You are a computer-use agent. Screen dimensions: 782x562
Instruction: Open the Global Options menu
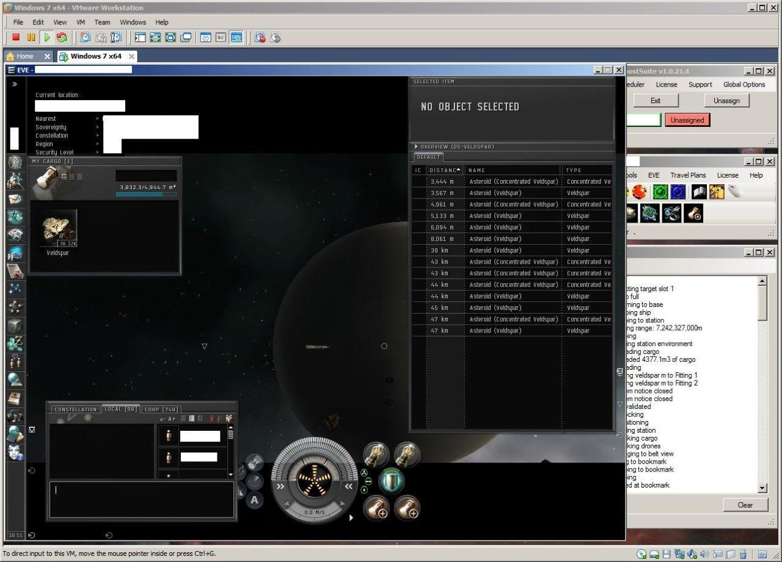tap(744, 85)
